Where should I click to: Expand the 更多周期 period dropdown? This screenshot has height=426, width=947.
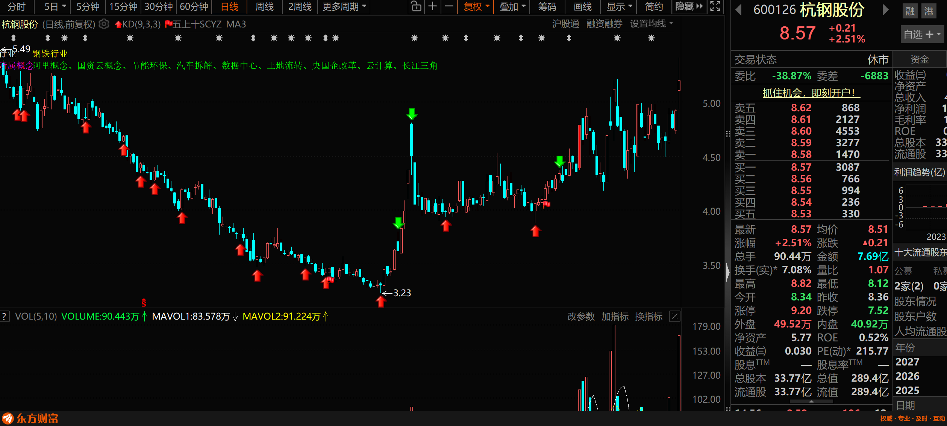(344, 7)
